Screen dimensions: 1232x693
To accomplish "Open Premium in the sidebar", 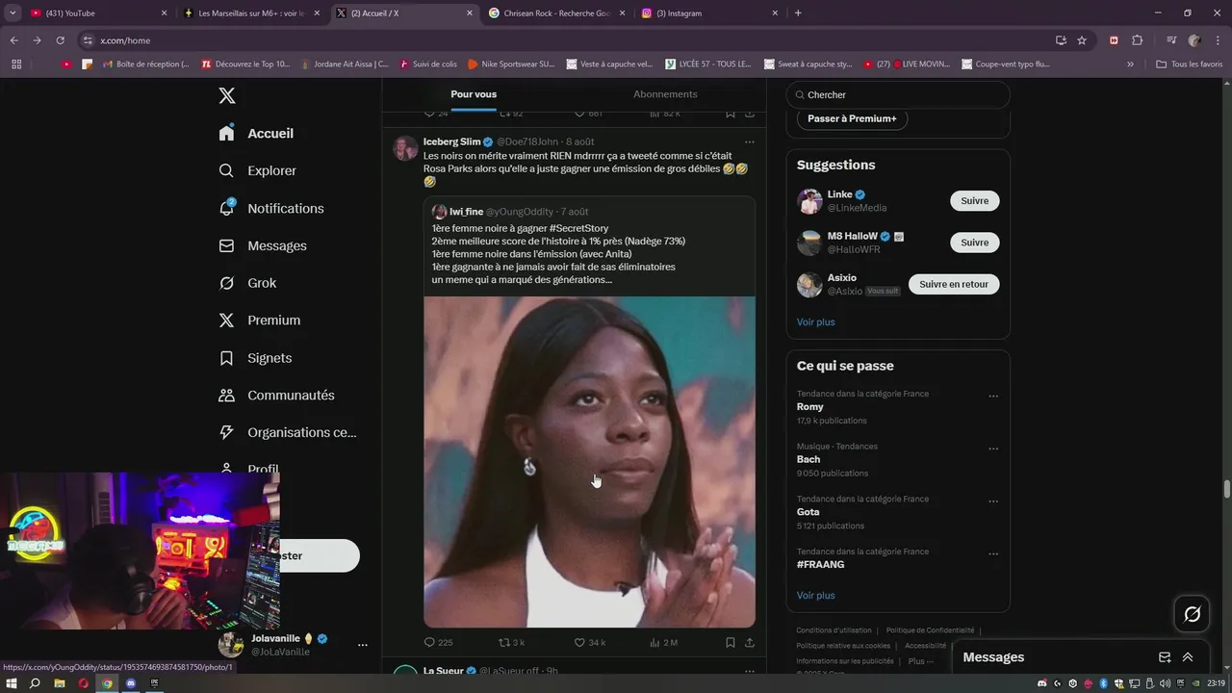I will click(259, 320).
